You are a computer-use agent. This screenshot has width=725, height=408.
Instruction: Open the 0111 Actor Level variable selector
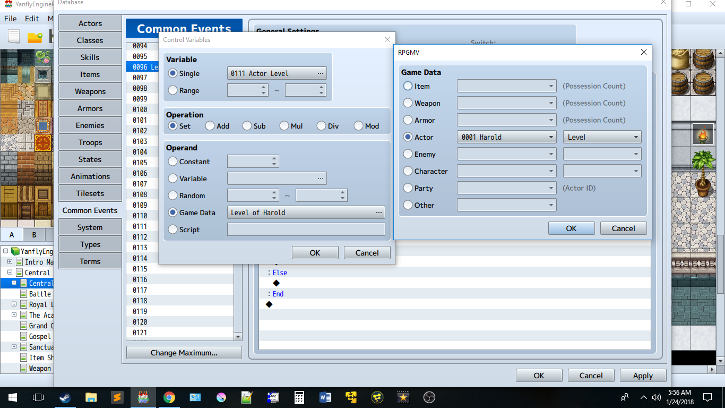coord(277,73)
